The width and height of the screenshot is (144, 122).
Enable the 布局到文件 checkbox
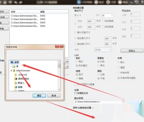coord(75,93)
